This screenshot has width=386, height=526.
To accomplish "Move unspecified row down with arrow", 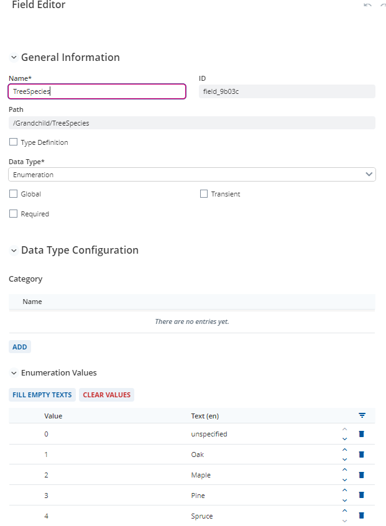I will tap(345, 439).
